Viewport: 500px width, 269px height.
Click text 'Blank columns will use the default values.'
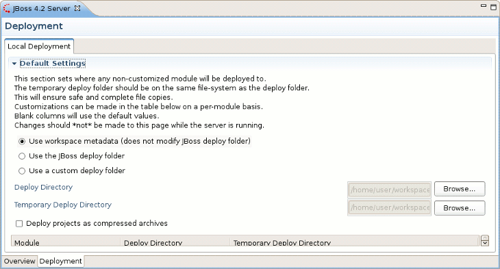tap(87, 116)
